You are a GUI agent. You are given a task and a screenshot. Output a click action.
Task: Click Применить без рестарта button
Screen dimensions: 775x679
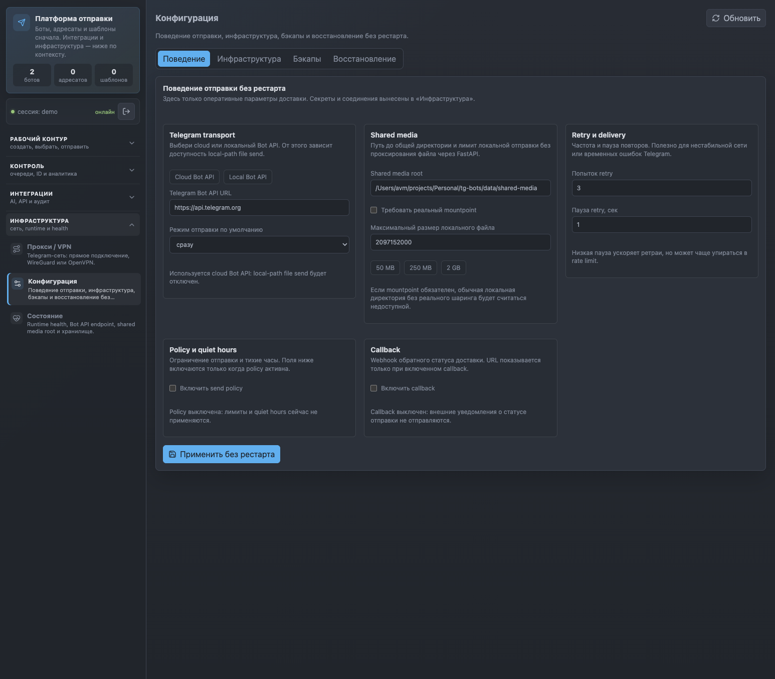pyautogui.click(x=222, y=454)
